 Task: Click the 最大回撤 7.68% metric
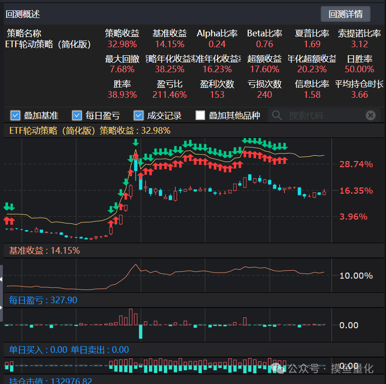pyautogui.click(x=122, y=69)
